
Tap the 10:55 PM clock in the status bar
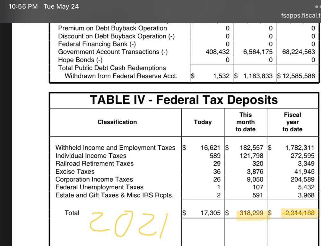[23, 6]
